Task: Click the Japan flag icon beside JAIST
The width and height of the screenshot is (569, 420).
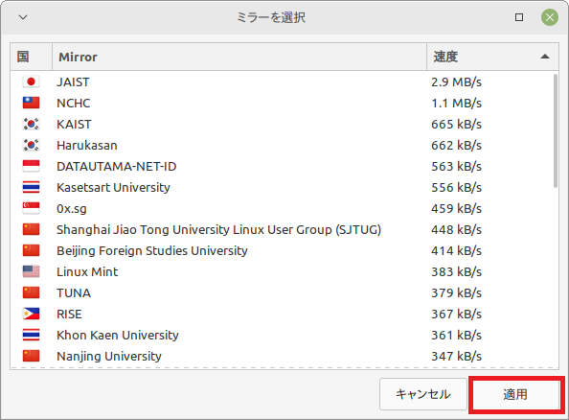Action: [31, 82]
